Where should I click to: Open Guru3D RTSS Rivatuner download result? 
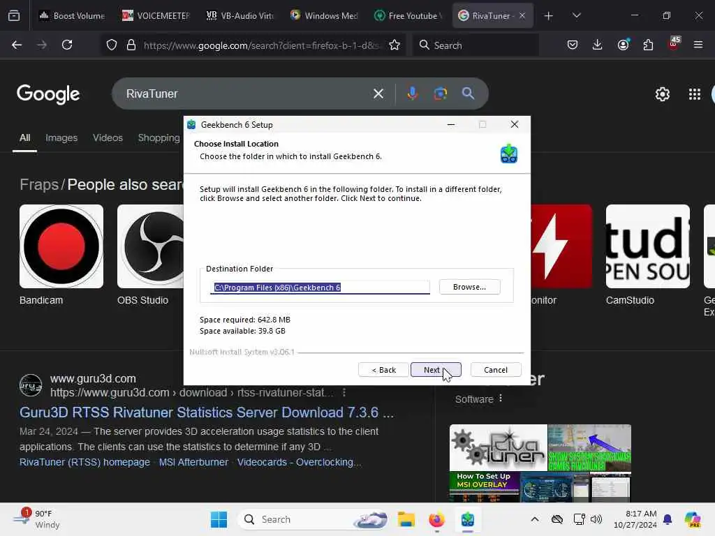(207, 412)
